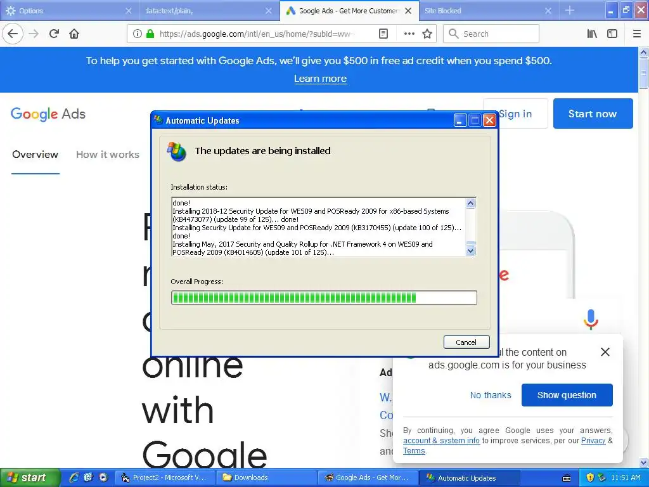This screenshot has width=649, height=487.
Task: Bookmark this page with the star icon
Action: pyautogui.click(x=427, y=34)
